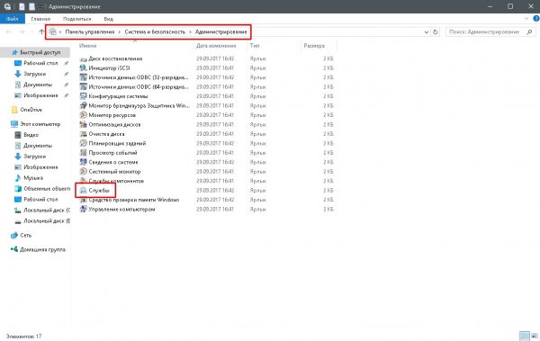Open Локальный диск (C in sidebar
Screen dimensions: 540x341
pyautogui.click(x=42, y=211)
